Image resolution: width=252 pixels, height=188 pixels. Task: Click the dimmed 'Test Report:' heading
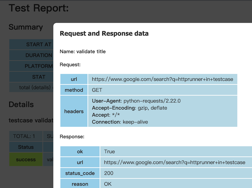(39, 8)
